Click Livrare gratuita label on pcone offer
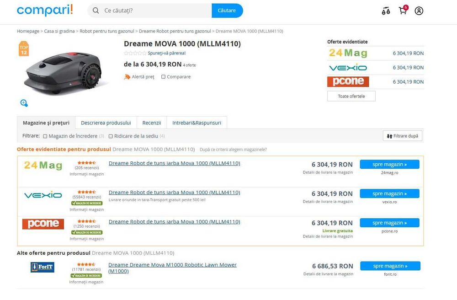 pyautogui.click(x=338, y=230)
